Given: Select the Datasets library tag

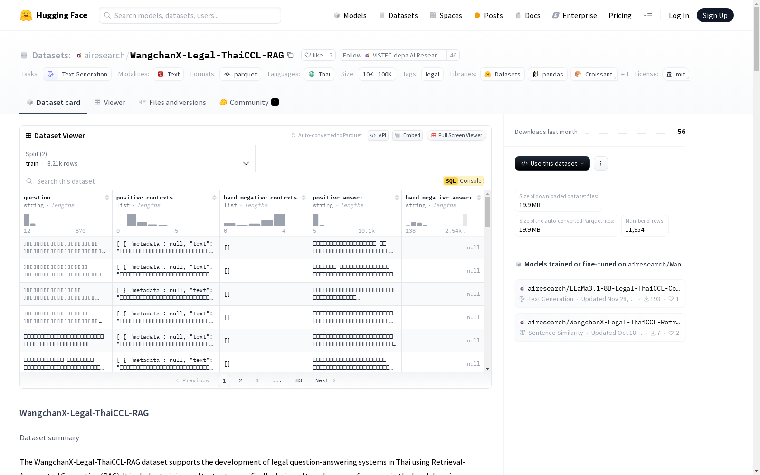Looking at the screenshot, I should [503, 74].
